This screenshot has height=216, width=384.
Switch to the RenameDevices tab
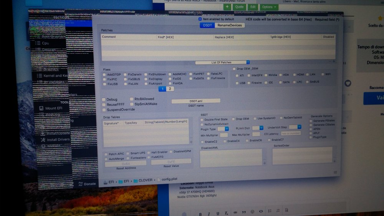pyautogui.click(x=230, y=25)
